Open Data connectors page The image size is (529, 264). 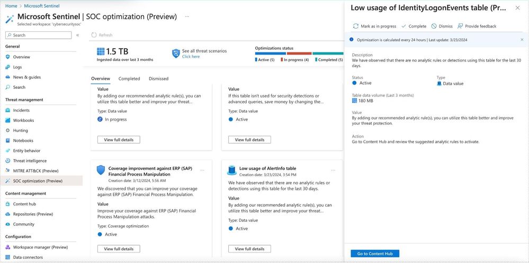(x=28, y=257)
